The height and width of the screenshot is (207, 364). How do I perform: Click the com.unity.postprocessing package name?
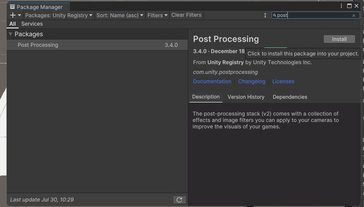pyautogui.click(x=225, y=72)
